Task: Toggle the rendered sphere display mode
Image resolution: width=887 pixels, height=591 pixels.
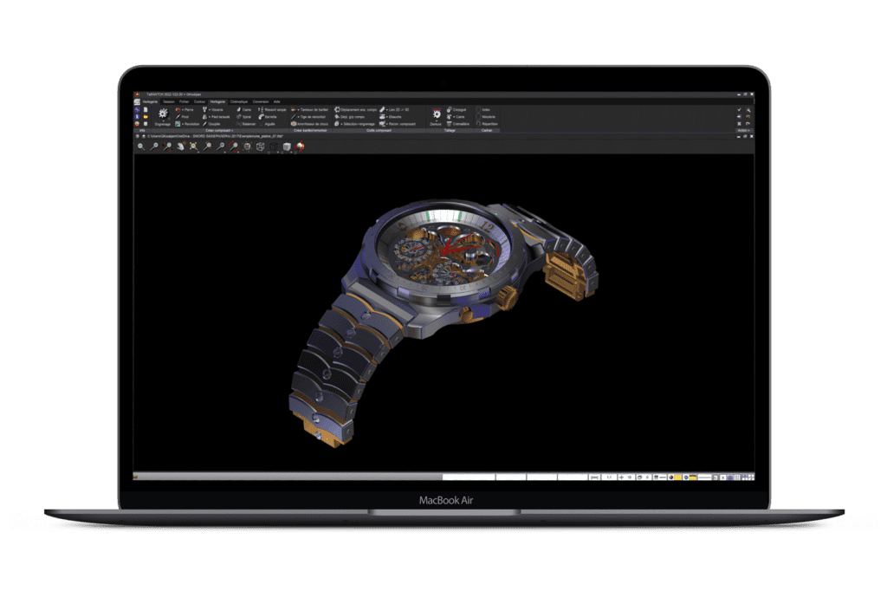Action: coord(299,146)
